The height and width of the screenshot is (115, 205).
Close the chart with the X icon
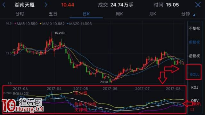point(198,5)
